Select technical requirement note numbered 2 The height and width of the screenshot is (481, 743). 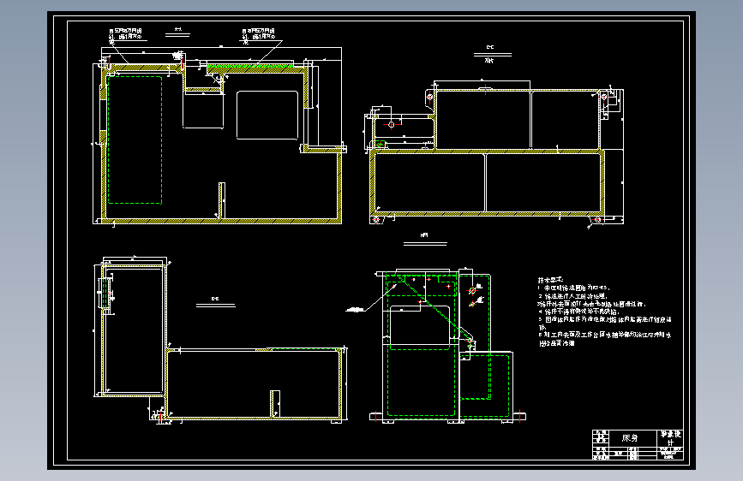[572, 296]
